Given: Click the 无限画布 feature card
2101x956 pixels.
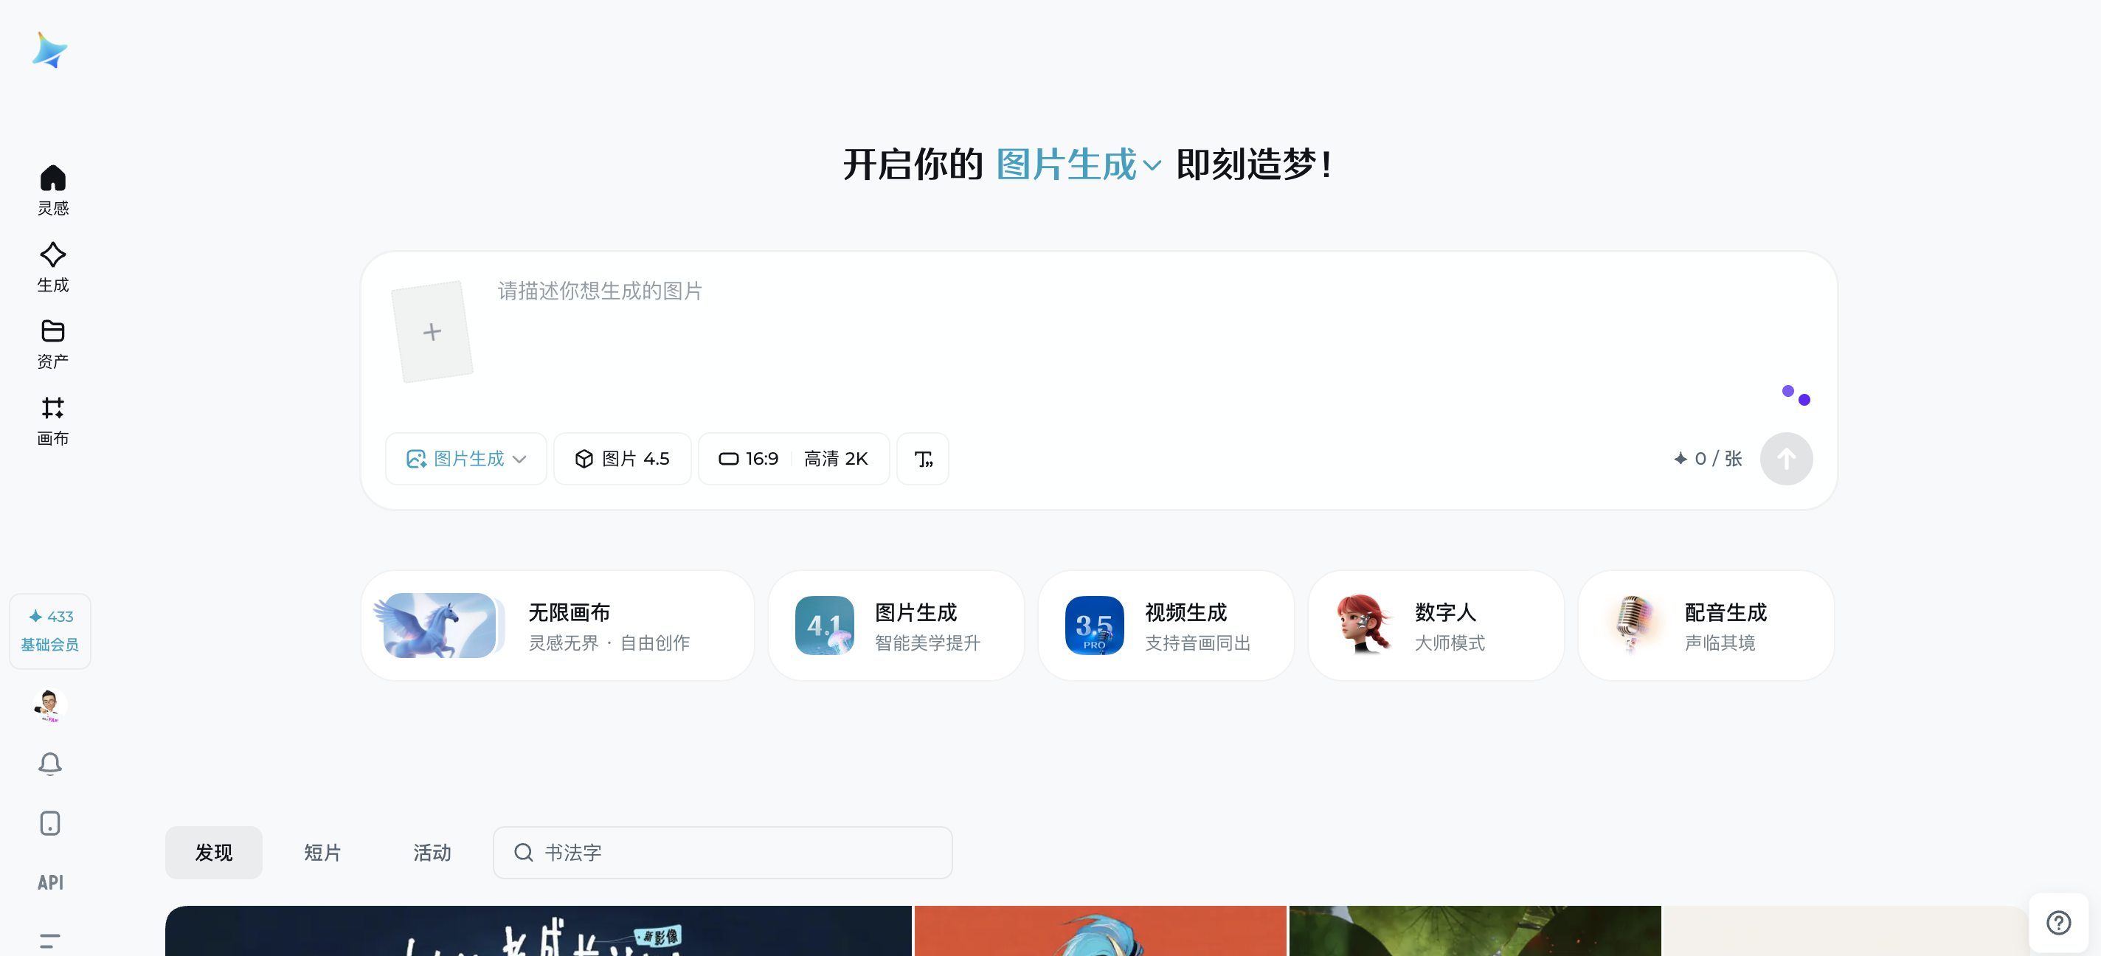Looking at the screenshot, I should pyautogui.click(x=557, y=626).
